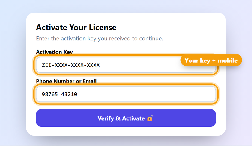252x146 pixels.
Task: Click the word 'Verify' on the purple button
Action: tap(106, 118)
